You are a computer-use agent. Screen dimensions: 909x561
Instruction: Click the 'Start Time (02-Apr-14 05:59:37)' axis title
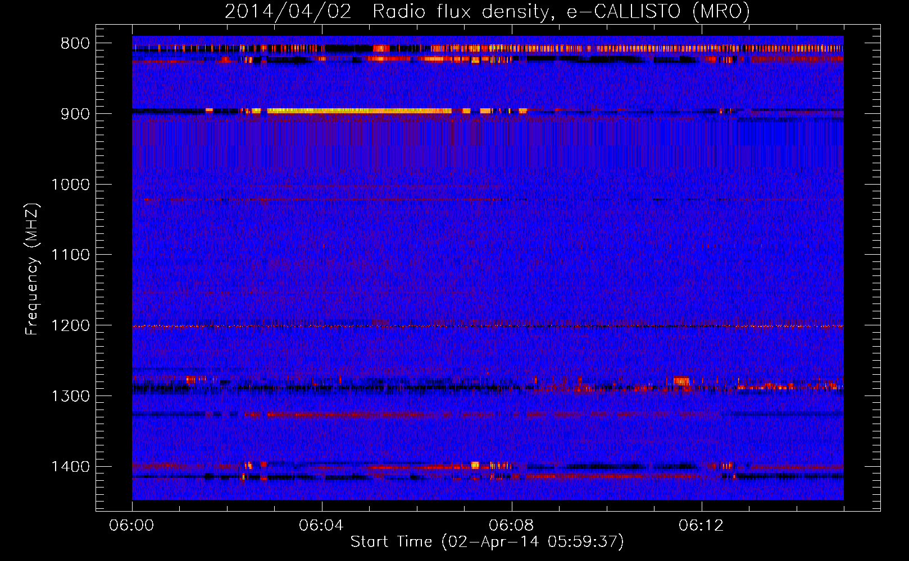point(487,542)
